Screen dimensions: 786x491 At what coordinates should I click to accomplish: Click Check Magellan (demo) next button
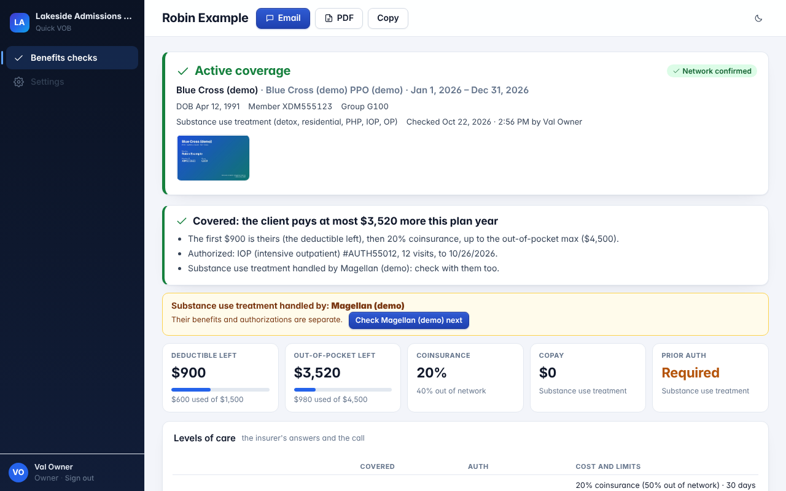point(409,320)
